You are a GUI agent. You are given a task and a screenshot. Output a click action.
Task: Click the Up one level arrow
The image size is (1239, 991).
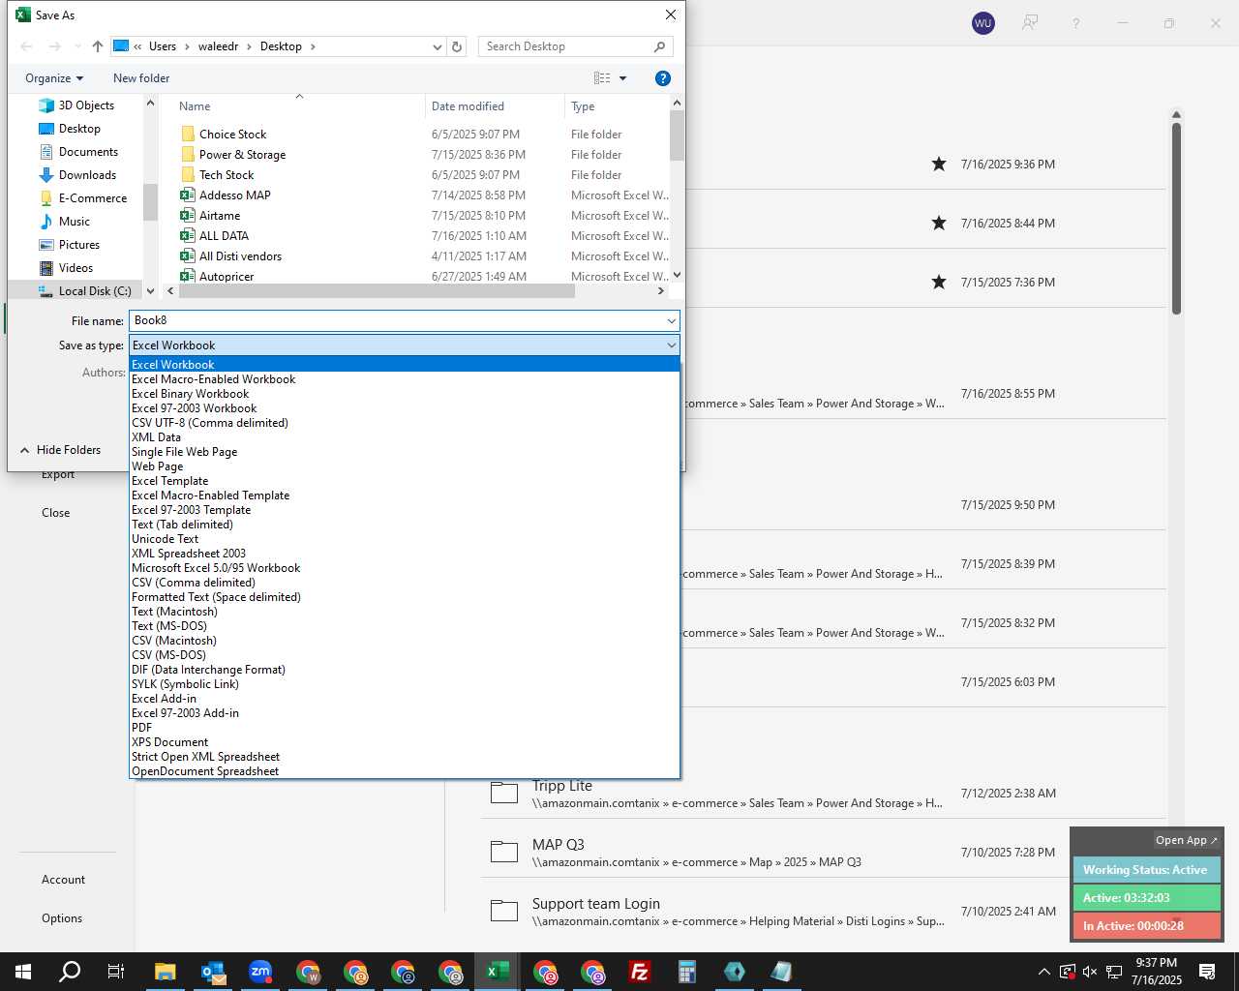click(98, 46)
